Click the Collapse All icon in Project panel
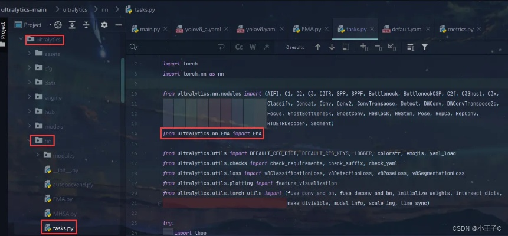508x236 pixels. click(87, 25)
